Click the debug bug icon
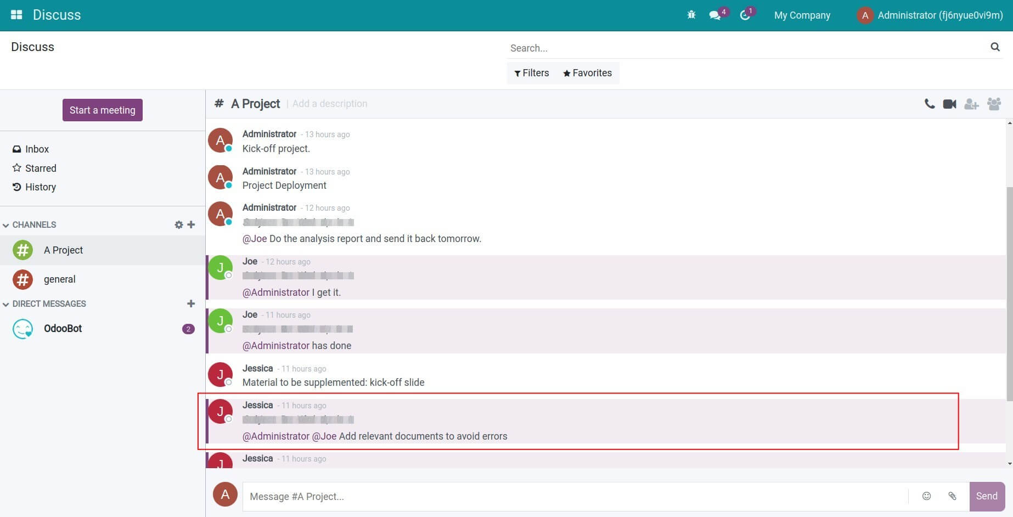Viewport: 1013px width, 517px height. (x=691, y=15)
